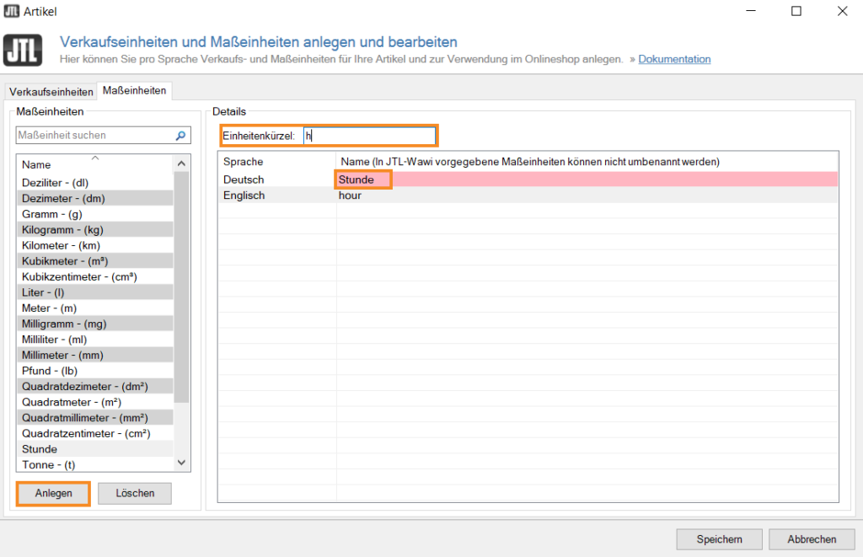863x557 pixels.
Task: Focus the Einheitenkürzel input field
Action: 369,136
